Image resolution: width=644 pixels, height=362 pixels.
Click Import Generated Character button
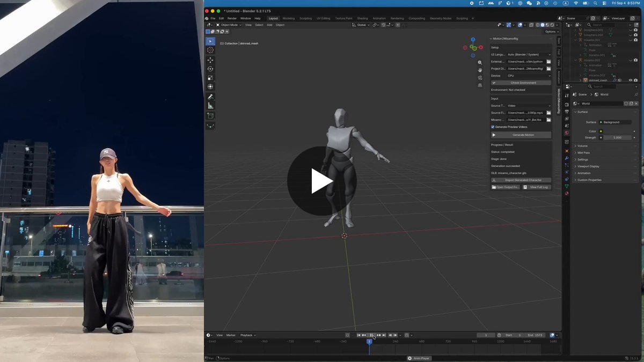(x=521, y=180)
